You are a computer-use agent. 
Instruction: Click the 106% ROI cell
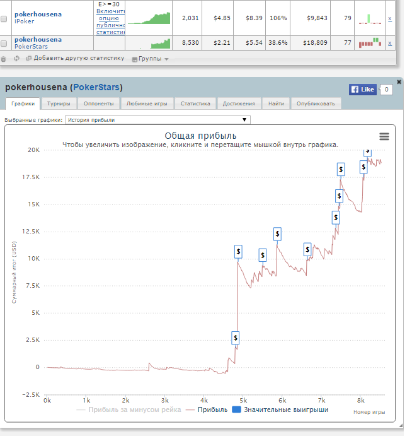278,18
